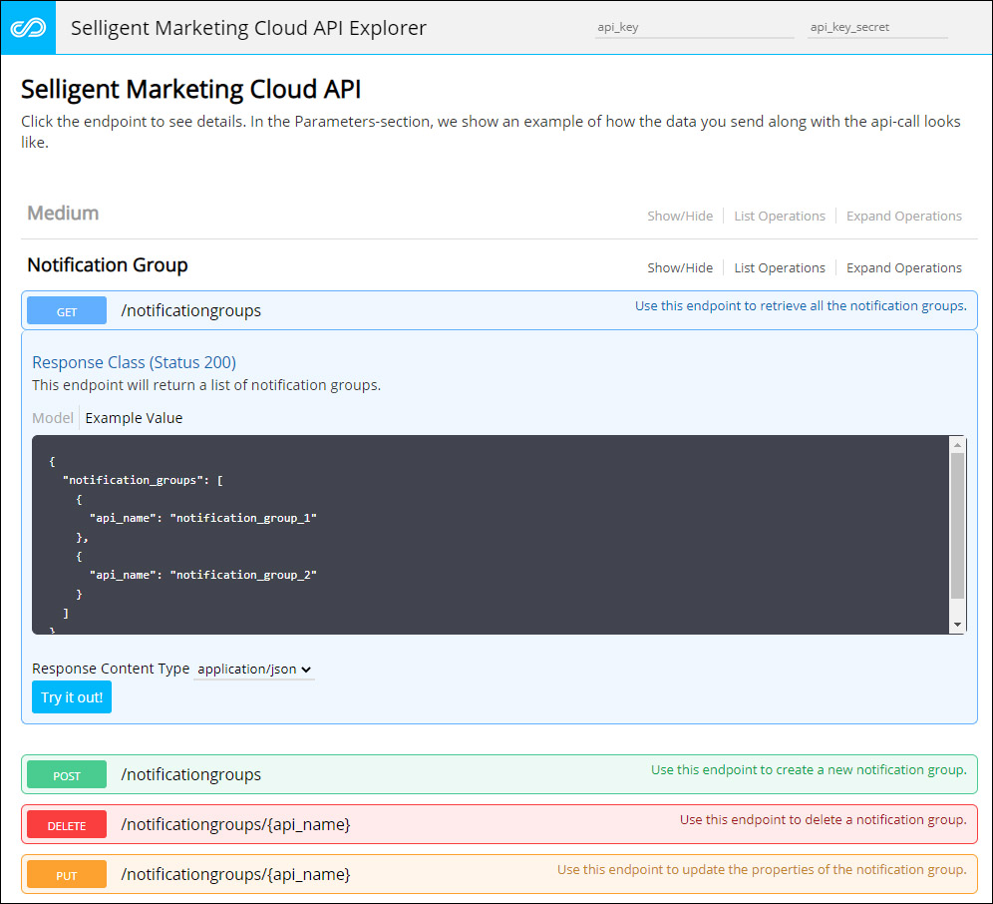The width and height of the screenshot is (993, 904).
Task: Open the DELETE /notificationgroups/{api_name} endpoint
Action: pos(235,824)
